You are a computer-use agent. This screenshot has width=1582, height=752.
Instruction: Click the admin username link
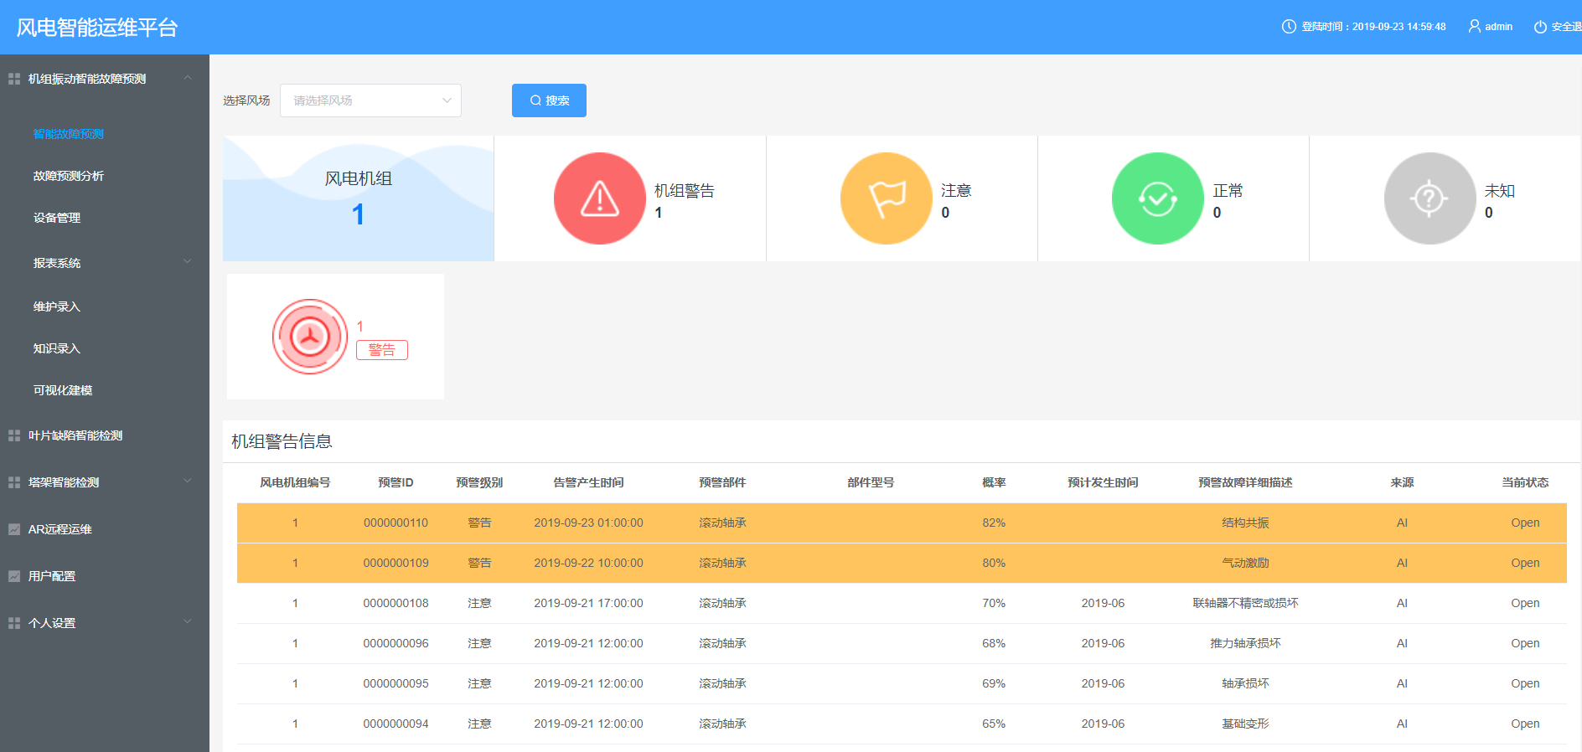coord(1499,27)
